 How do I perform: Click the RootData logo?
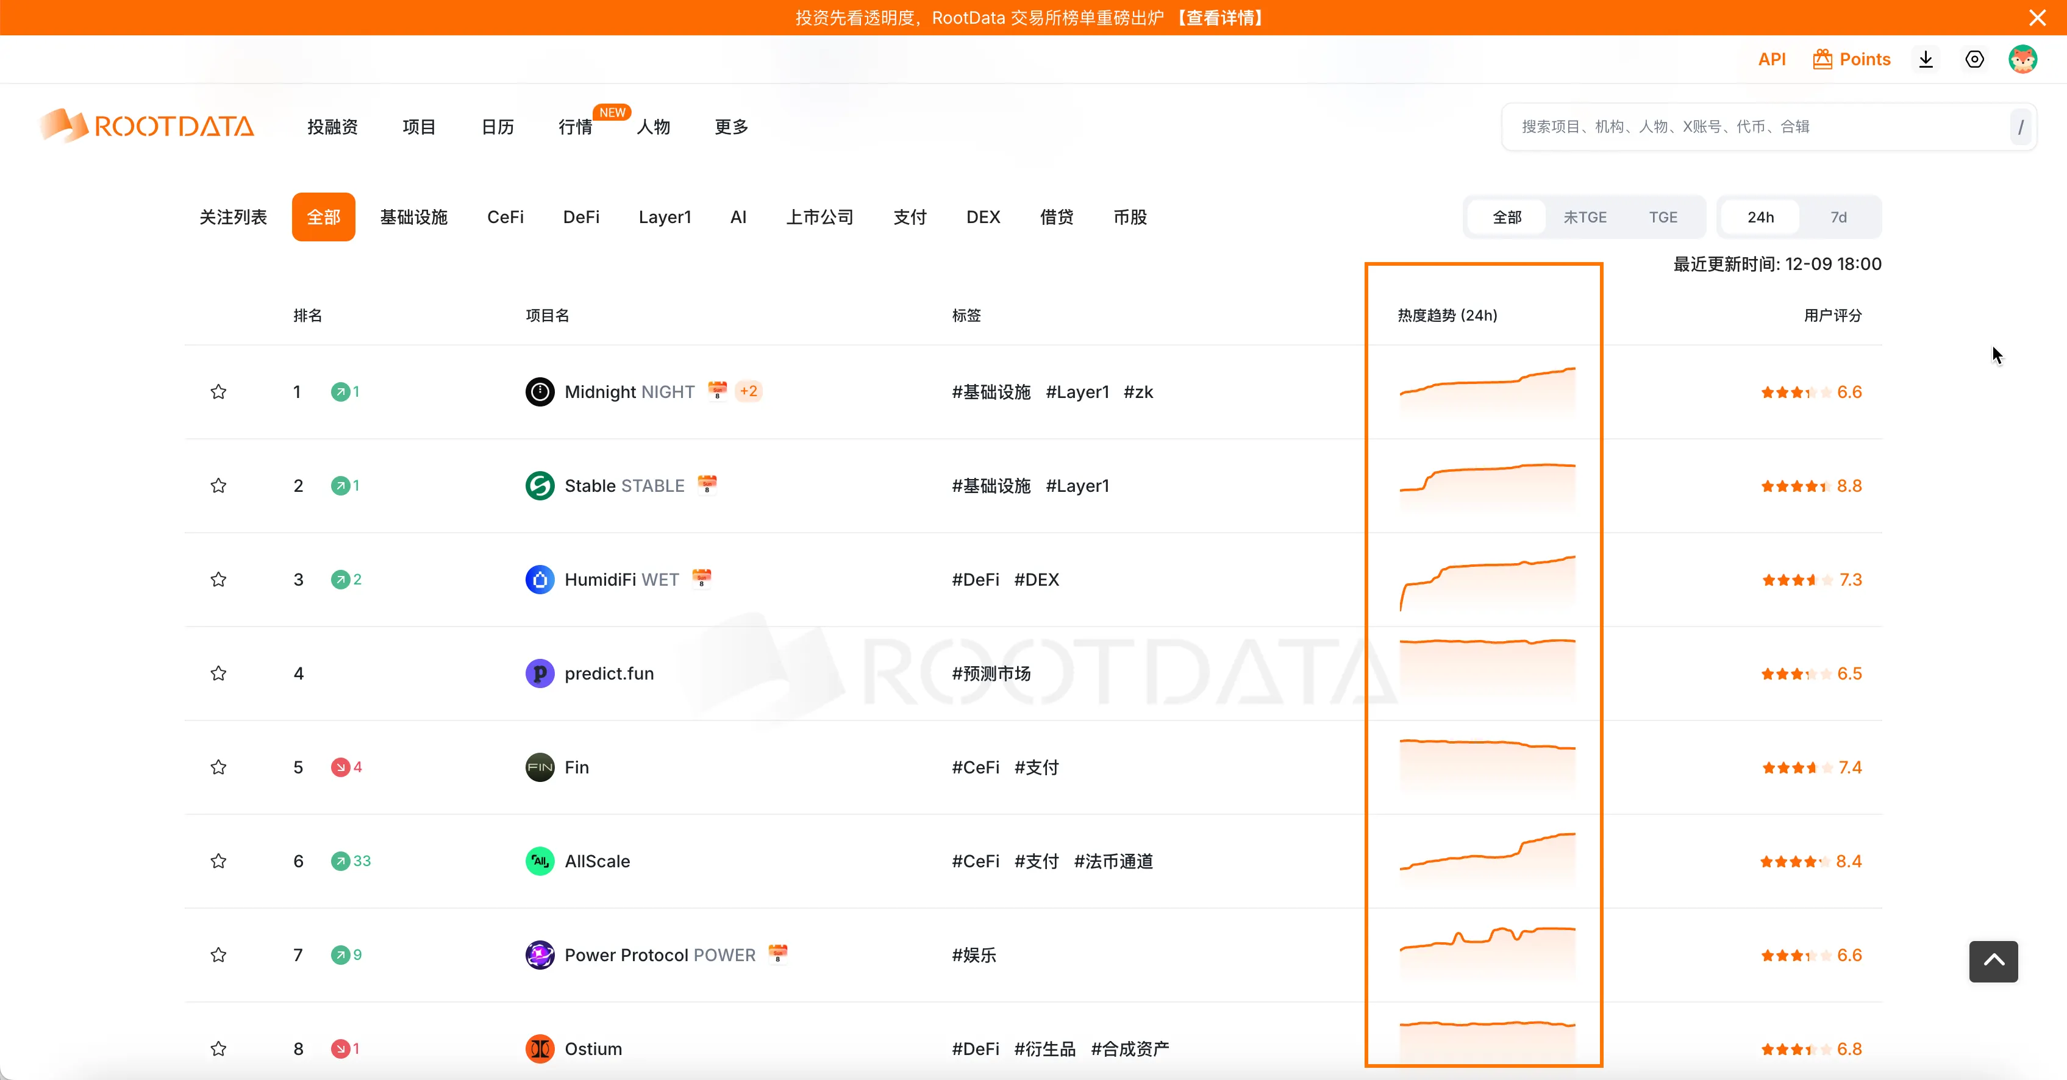(148, 127)
